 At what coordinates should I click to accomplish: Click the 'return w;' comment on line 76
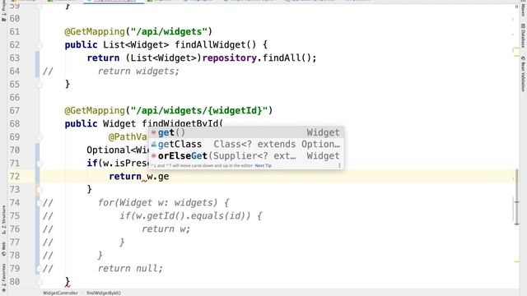coord(166,229)
